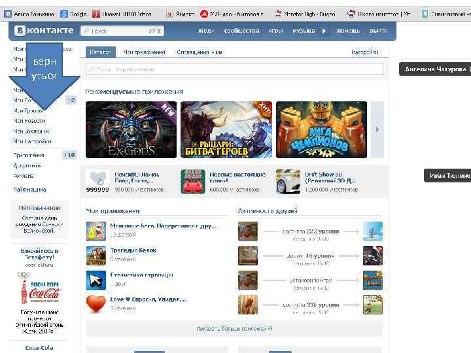Image resolution: width=471 pixels, height=353 pixels.
Task: Open the birthday reminder Напоминание block
Action: click(x=39, y=219)
